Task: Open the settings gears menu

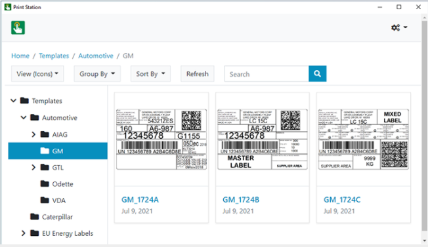Action: point(399,28)
